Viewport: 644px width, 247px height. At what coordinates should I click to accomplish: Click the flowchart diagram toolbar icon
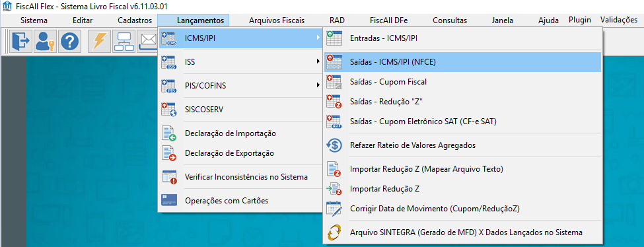click(x=124, y=42)
